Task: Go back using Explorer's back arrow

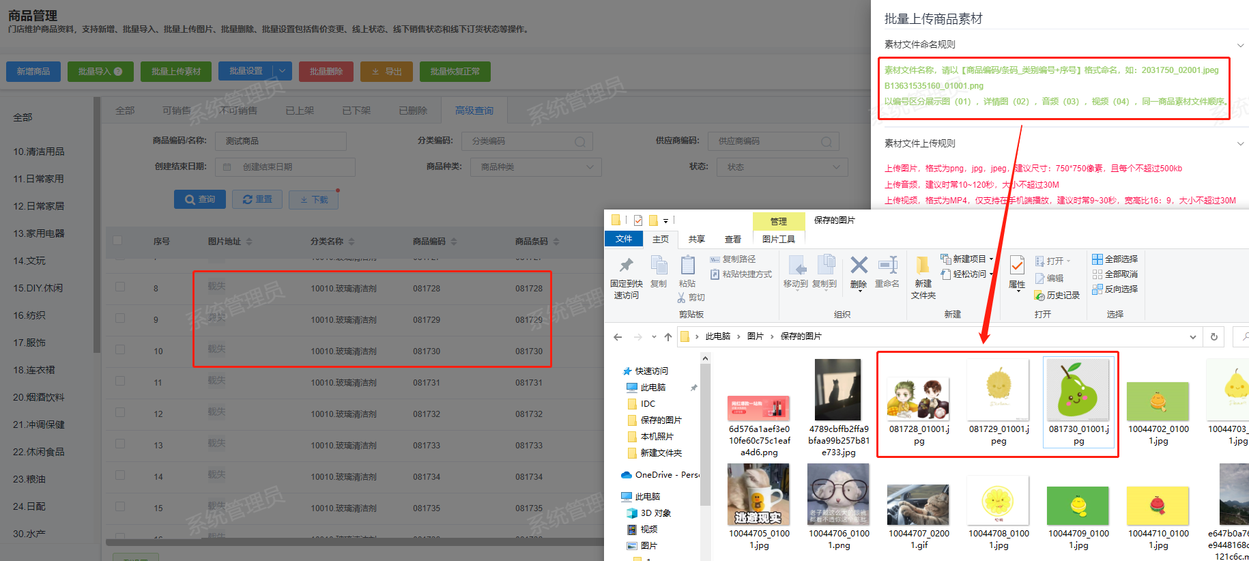Action: pos(618,336)
